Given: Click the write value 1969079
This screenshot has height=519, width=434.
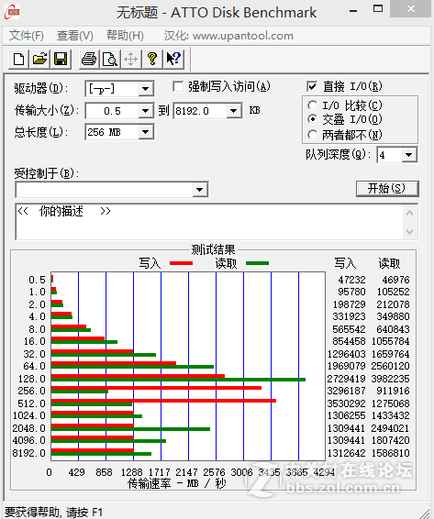Looking at the screenshot, I should (x=346, y=366).
